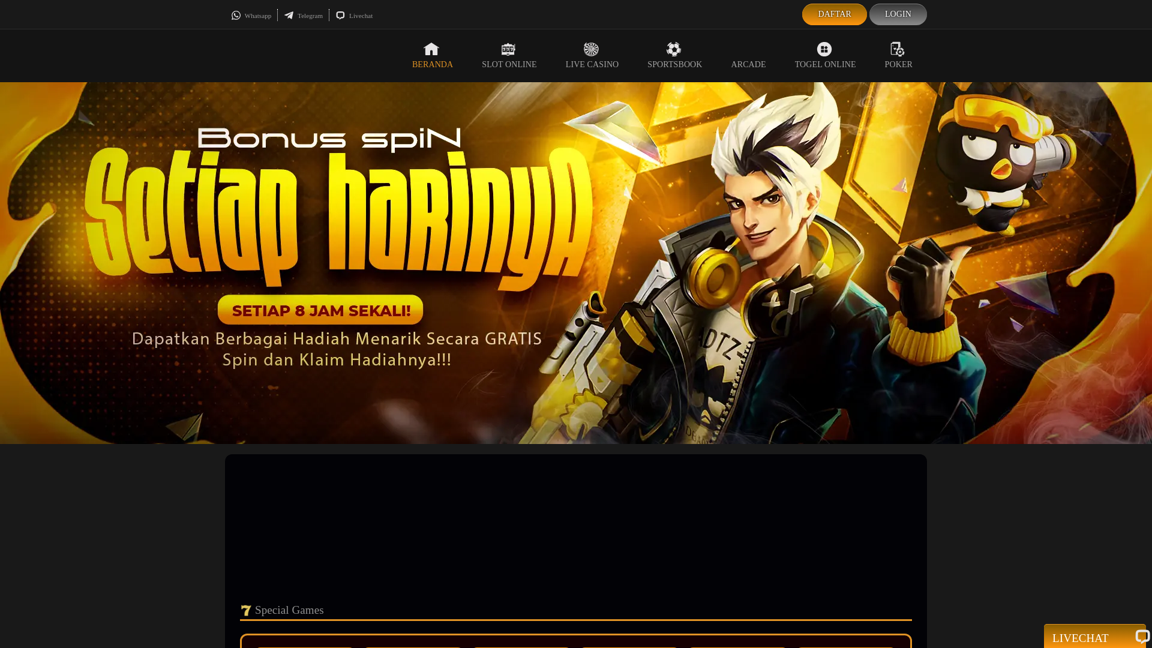Image resolution: width=1152 pixels, height=648 pixels.
Task: Click the Togel Online balls icon
Action: point(824,49)
